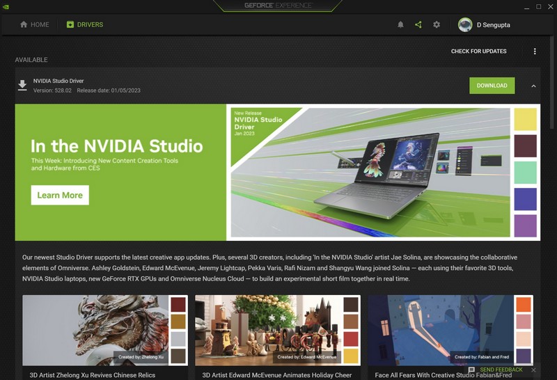Click the D Sengupta account name

[494, 25]
